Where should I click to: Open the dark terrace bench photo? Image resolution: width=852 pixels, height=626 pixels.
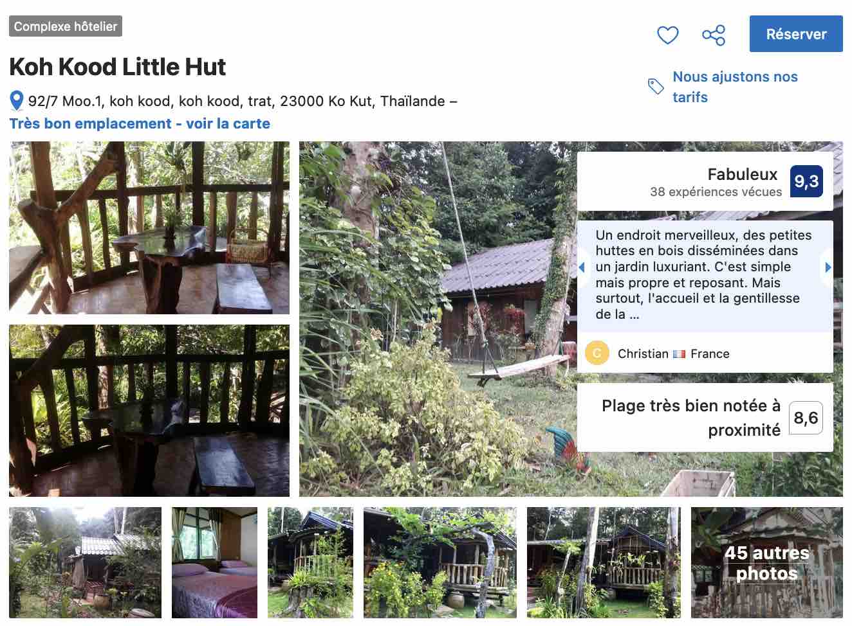[x=149, y=410]
